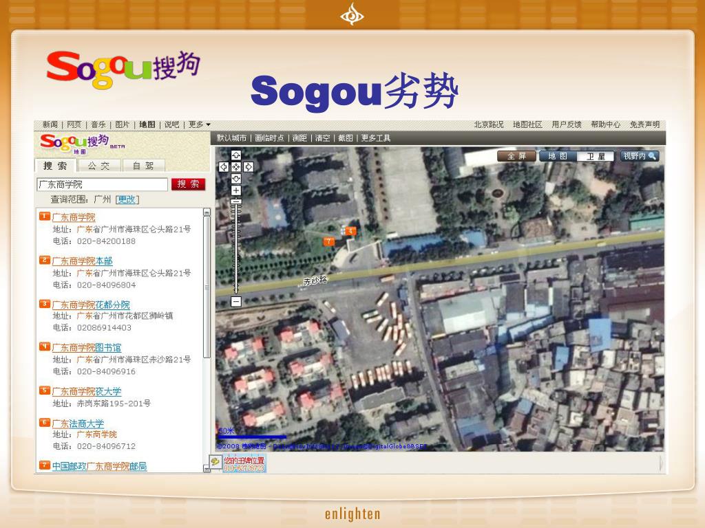Click the speech-bubble icon below the map
This screenshot has width=705, height=528.
point(215,462)
